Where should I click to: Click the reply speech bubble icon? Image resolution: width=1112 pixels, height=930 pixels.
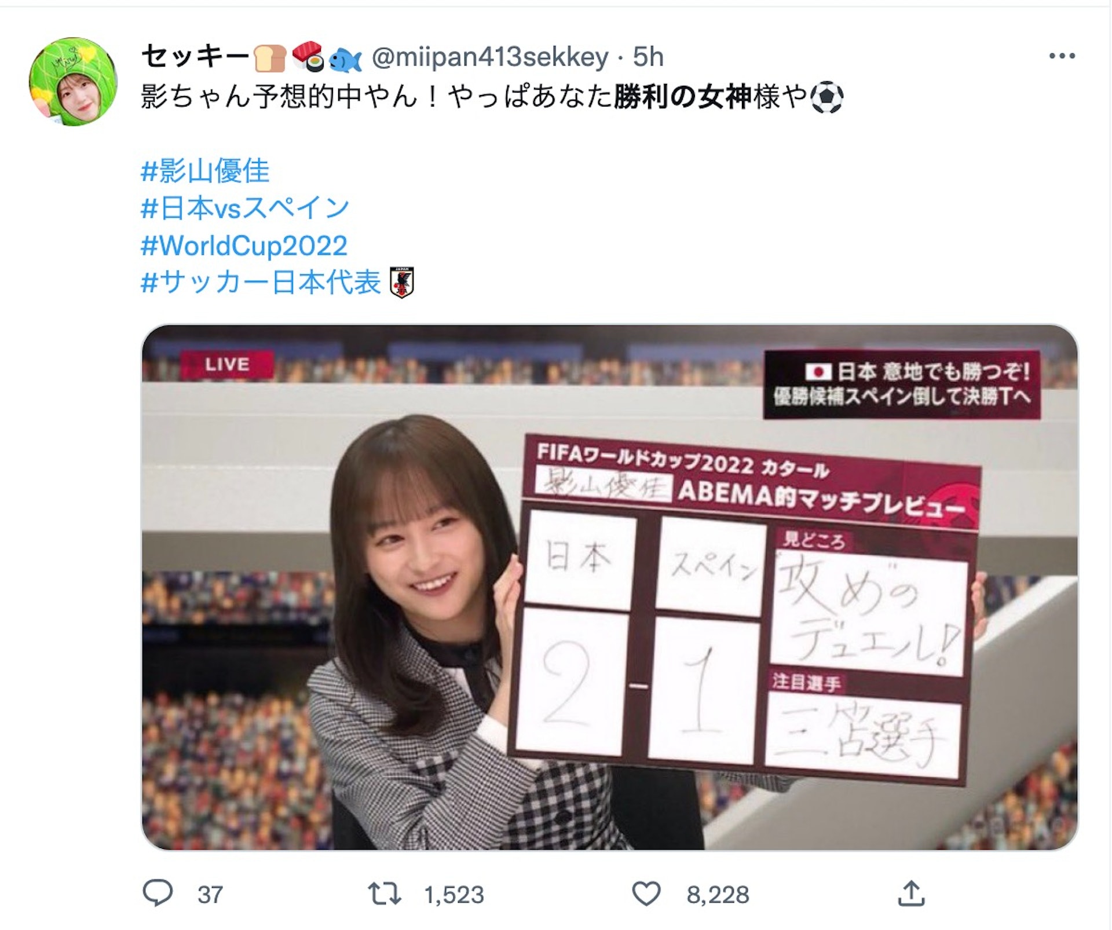(158, 894)
